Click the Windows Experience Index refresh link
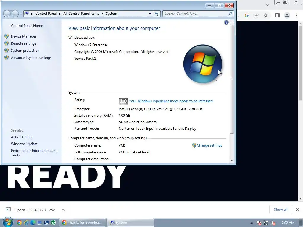 [171, 101]
